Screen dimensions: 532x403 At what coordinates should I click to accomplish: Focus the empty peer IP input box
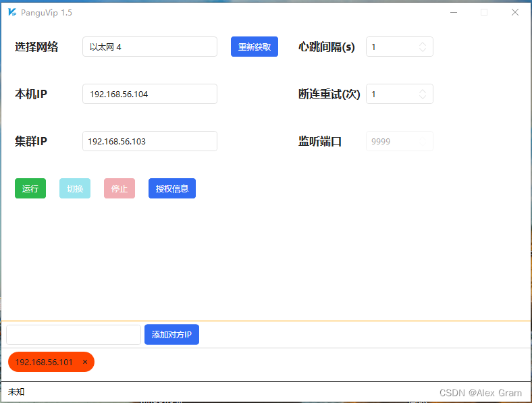point(74,335)
